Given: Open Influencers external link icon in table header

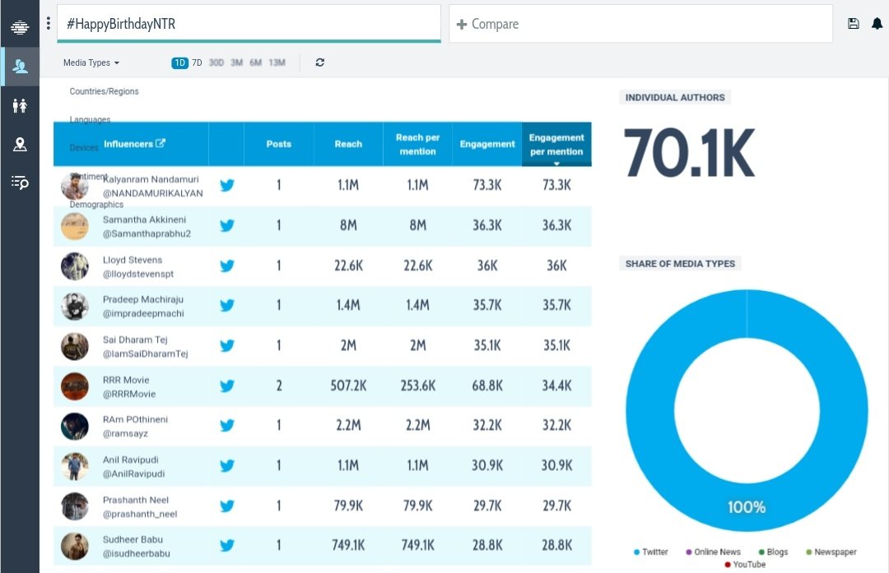Looking at the screenshot, I should click(161, 143).
